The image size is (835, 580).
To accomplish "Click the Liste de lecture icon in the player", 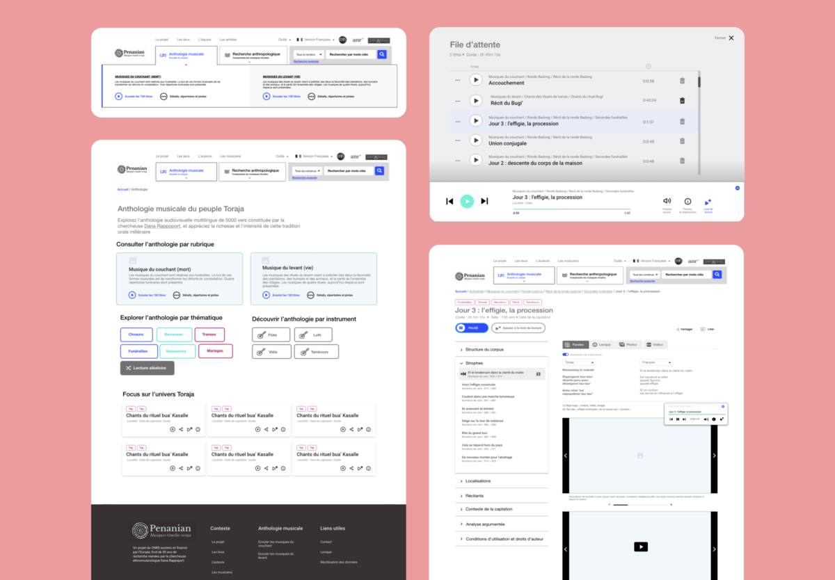I will pos(708,202).
